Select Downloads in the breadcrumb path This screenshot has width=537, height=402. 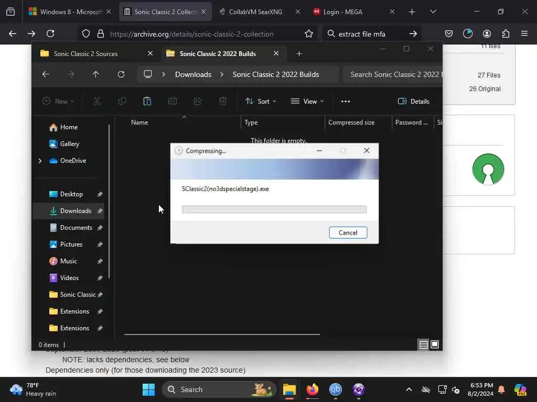193,74
